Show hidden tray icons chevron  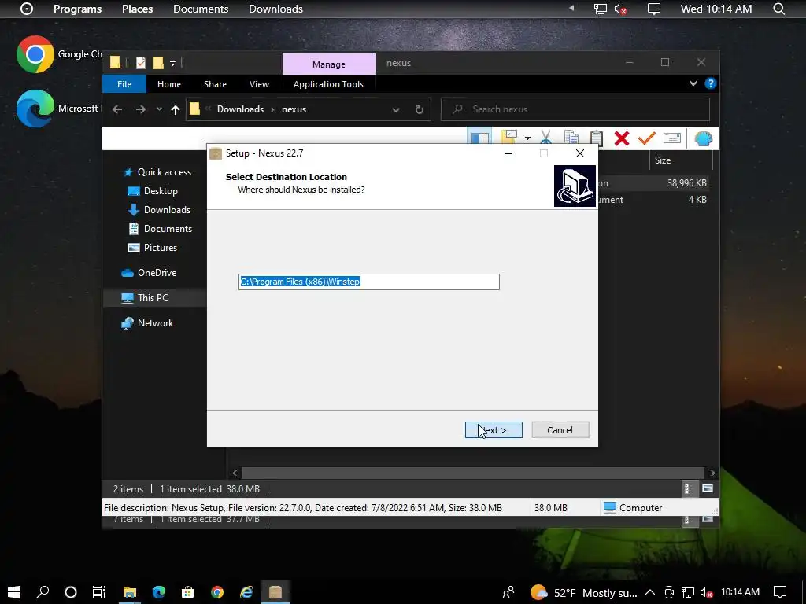[649, 592]
